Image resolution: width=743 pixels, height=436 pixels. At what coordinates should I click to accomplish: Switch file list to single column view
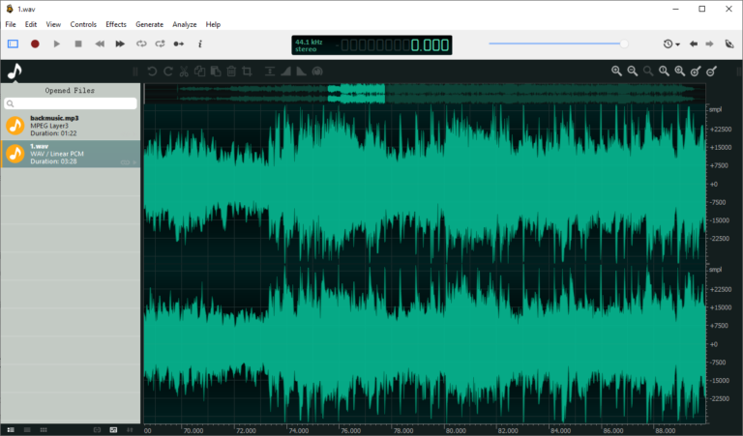click(x=27, y=430)
